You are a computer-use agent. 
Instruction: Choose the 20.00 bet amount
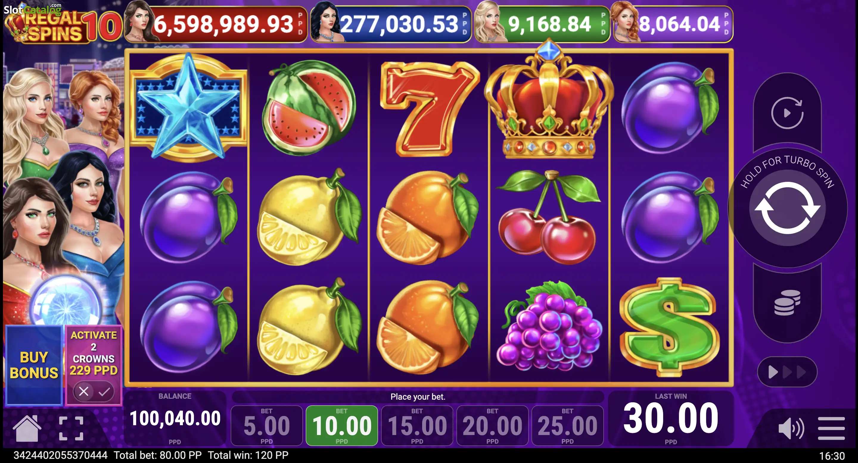coord(492,426)
